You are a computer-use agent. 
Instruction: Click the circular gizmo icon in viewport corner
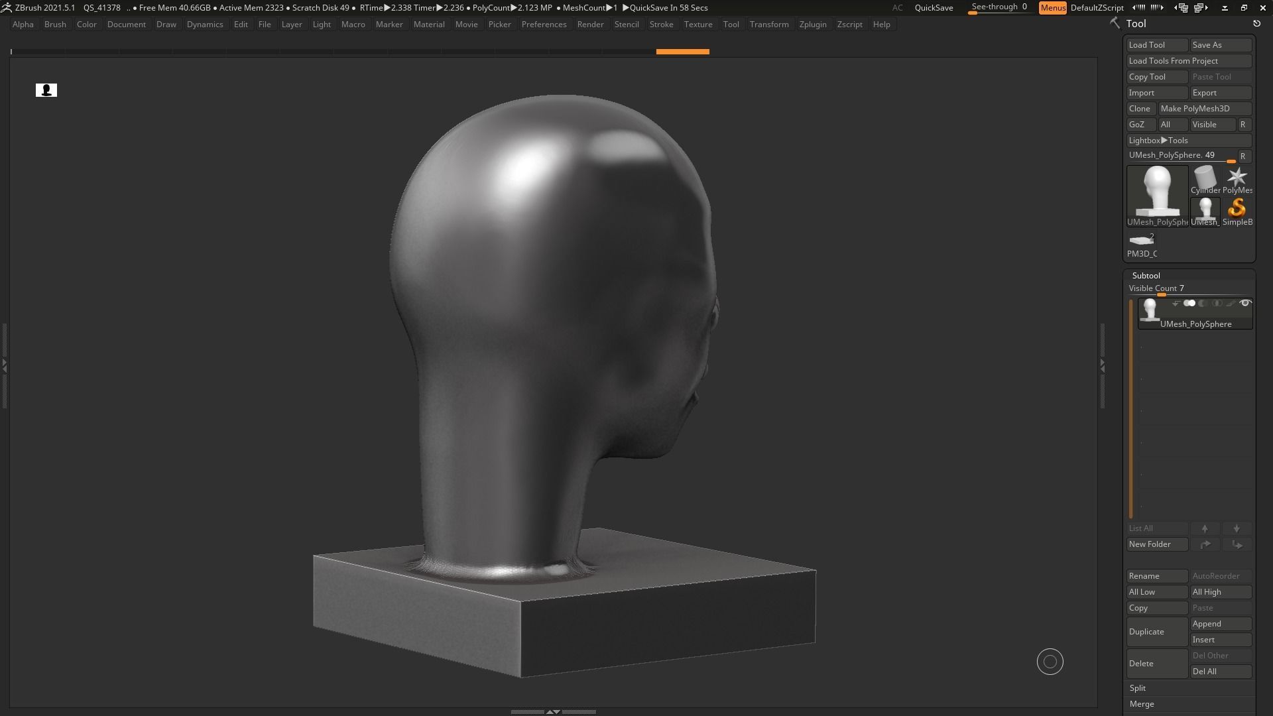[1050, 662]
